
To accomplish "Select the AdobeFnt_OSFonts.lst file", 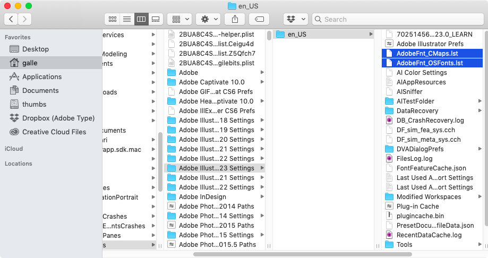I will point(432,63).
